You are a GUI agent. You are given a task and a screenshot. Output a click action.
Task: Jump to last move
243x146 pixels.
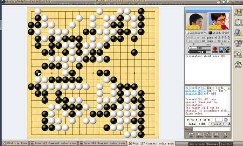[209, 120]
